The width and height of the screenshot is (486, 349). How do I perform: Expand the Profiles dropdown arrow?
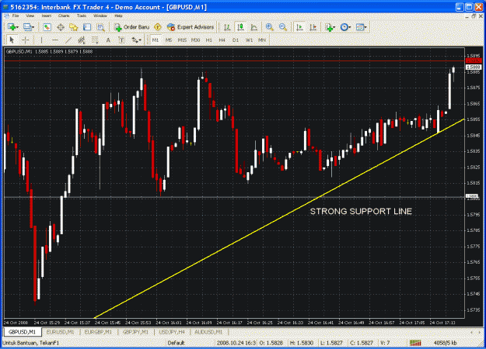click(33, 27)
